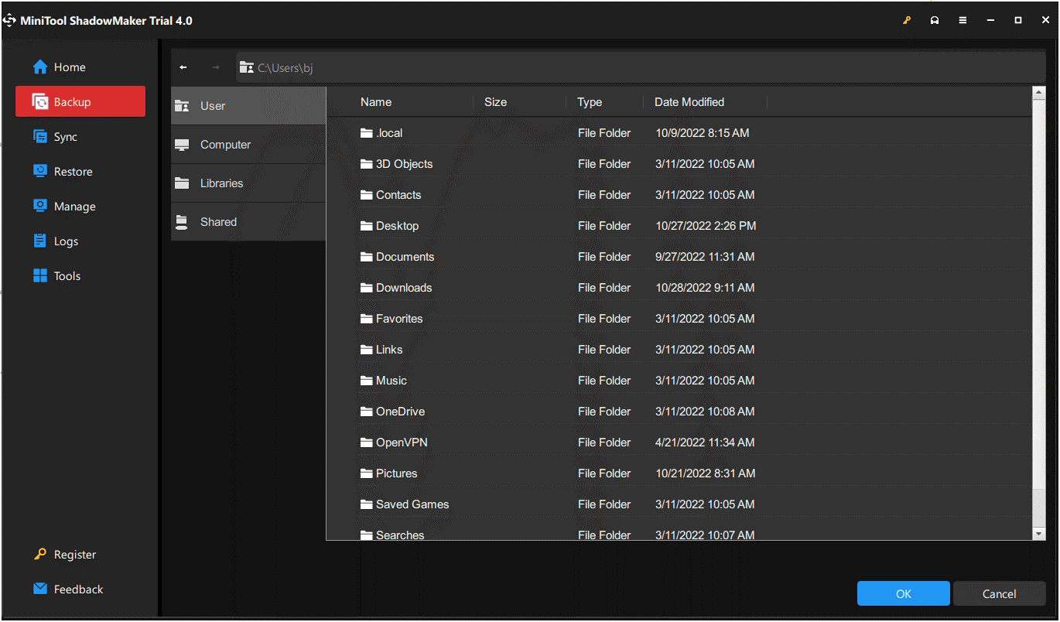1060x622 pixels.
Task: Sort by the Type column header
Action: [x=590, y=102]
